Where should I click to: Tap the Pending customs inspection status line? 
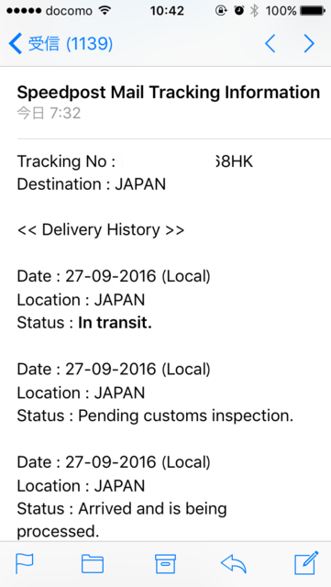coord(155,415)
